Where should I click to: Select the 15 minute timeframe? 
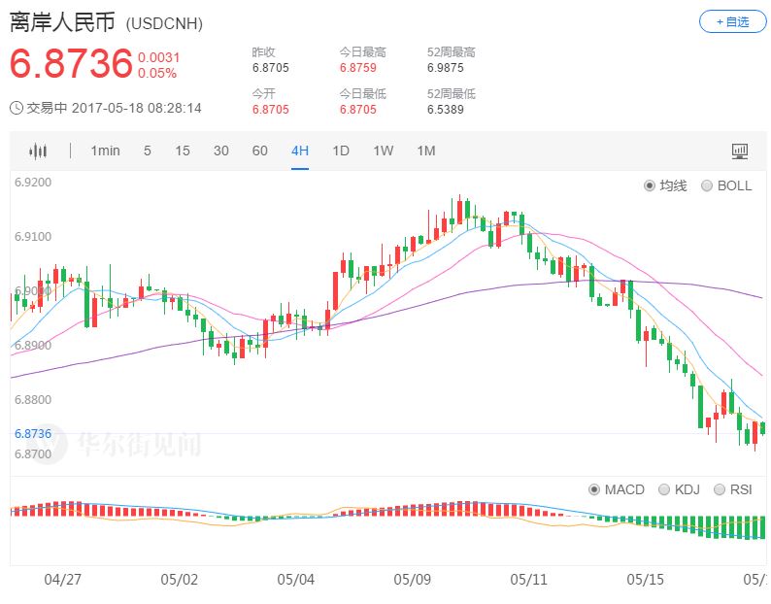(183, 151)
